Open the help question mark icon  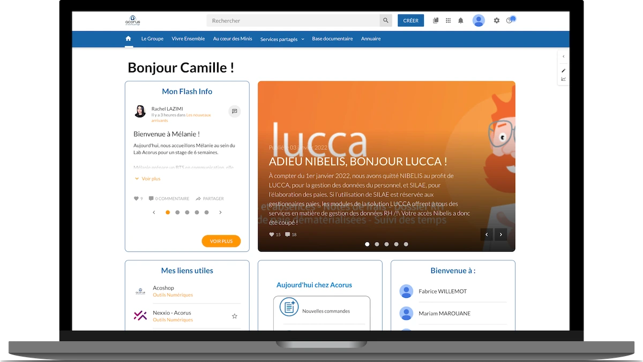coord(510,20)
